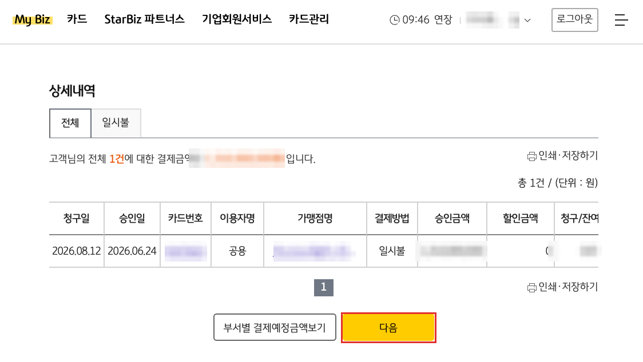Click the 로그아웃 button
The height and width of the screenshot is (362, 643).
click(x=574, y=19)
